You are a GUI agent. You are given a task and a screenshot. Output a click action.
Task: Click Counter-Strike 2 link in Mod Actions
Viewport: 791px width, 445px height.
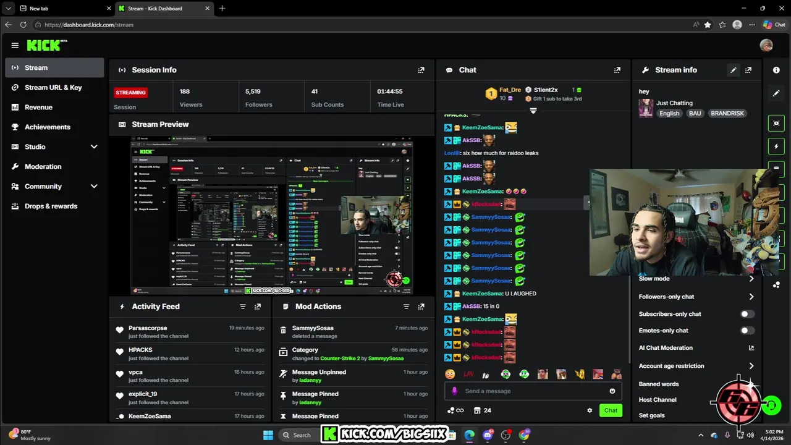[x=340, y=358]
